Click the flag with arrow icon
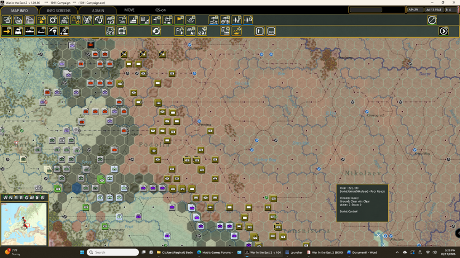This screenshot has width=460, height=258. point(179,31)
